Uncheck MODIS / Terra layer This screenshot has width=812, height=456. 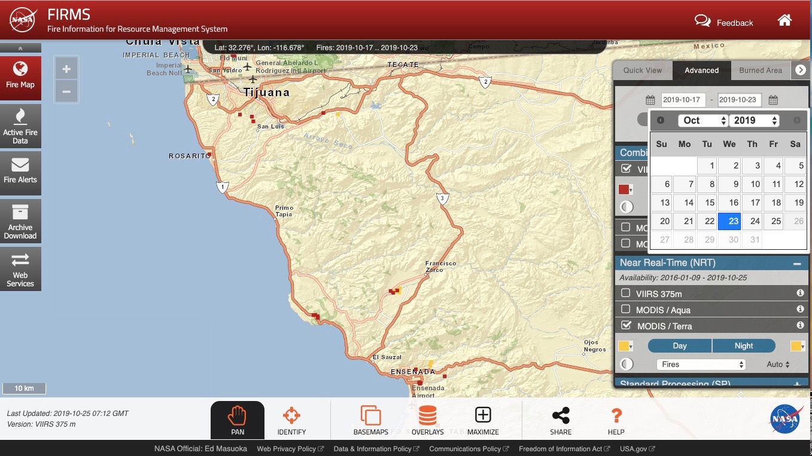tap(627, 325)
